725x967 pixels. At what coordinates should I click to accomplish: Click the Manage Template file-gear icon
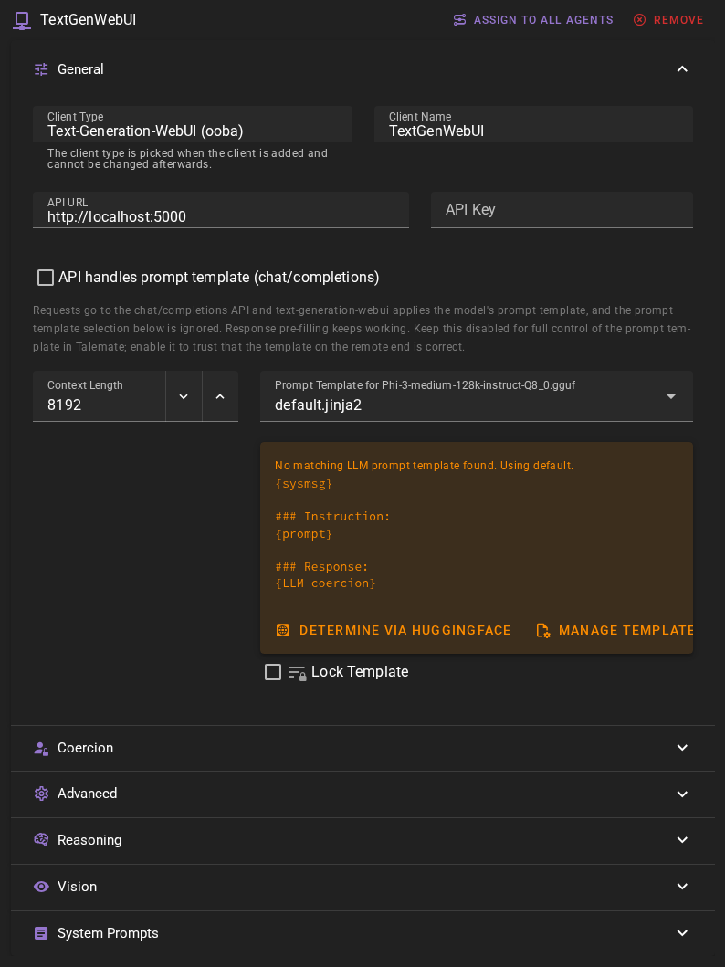[543, 630]
